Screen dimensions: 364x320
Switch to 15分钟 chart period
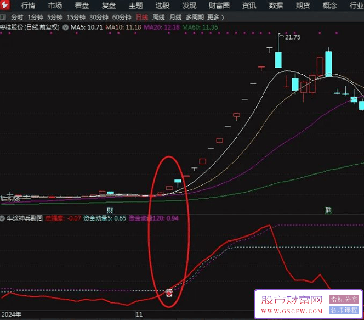pyautogui.click(x=76, y=17)
